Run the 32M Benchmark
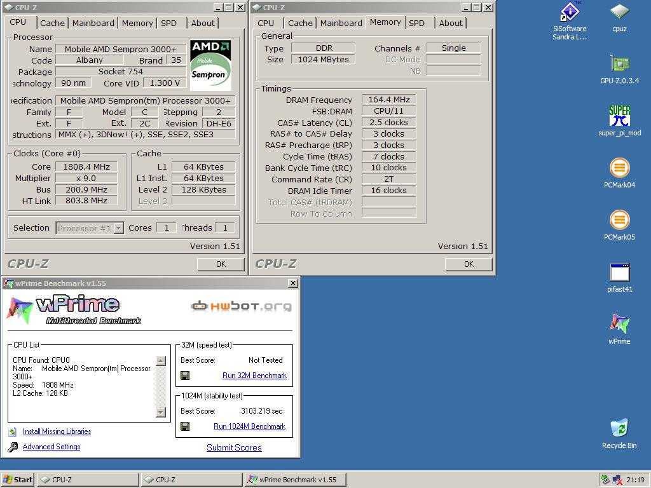Viewport: 651px width, 488px height. pos(254,376)
